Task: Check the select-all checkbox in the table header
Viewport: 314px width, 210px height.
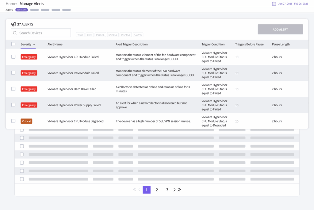Action: [x=13, y=44]
